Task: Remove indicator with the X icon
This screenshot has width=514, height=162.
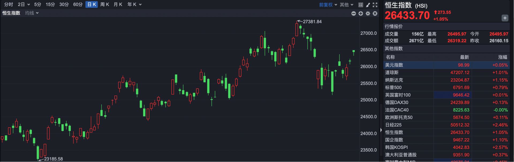Action: [375, 13]
